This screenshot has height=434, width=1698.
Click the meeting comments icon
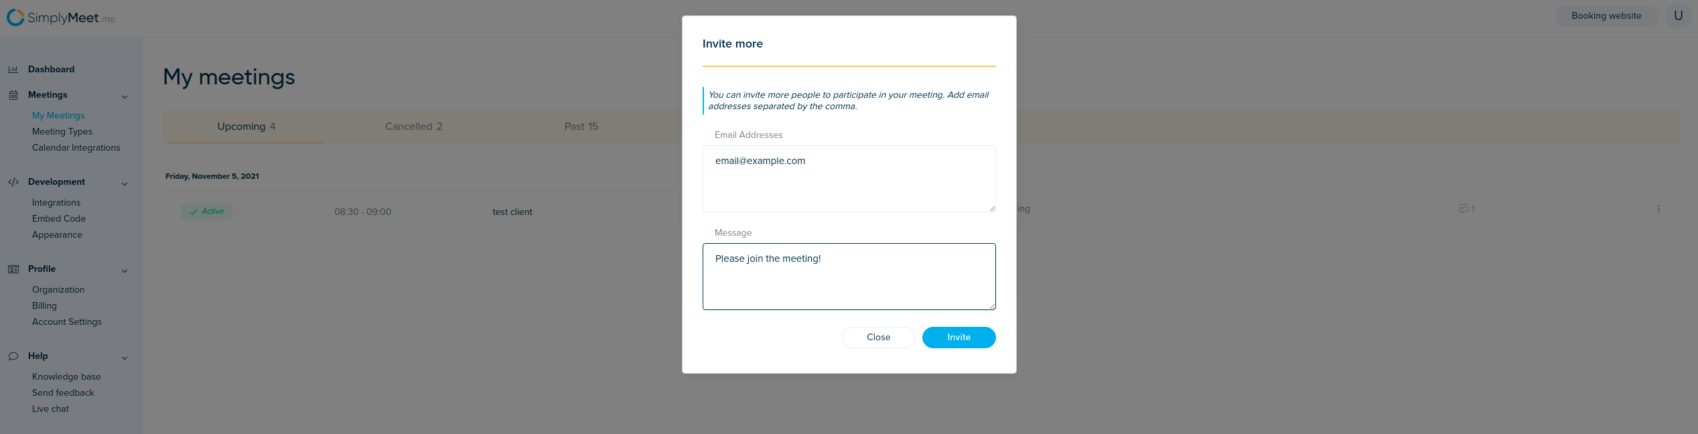tap(1463, 209)
